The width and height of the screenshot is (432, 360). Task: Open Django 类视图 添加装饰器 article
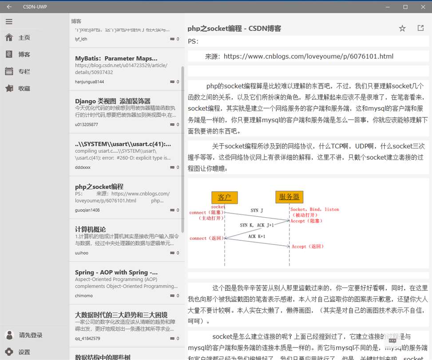[x=127, y=112]
